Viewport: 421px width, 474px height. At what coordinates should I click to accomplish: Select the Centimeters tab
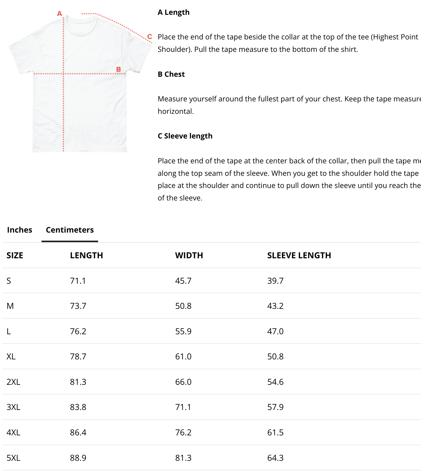(70, 230)
